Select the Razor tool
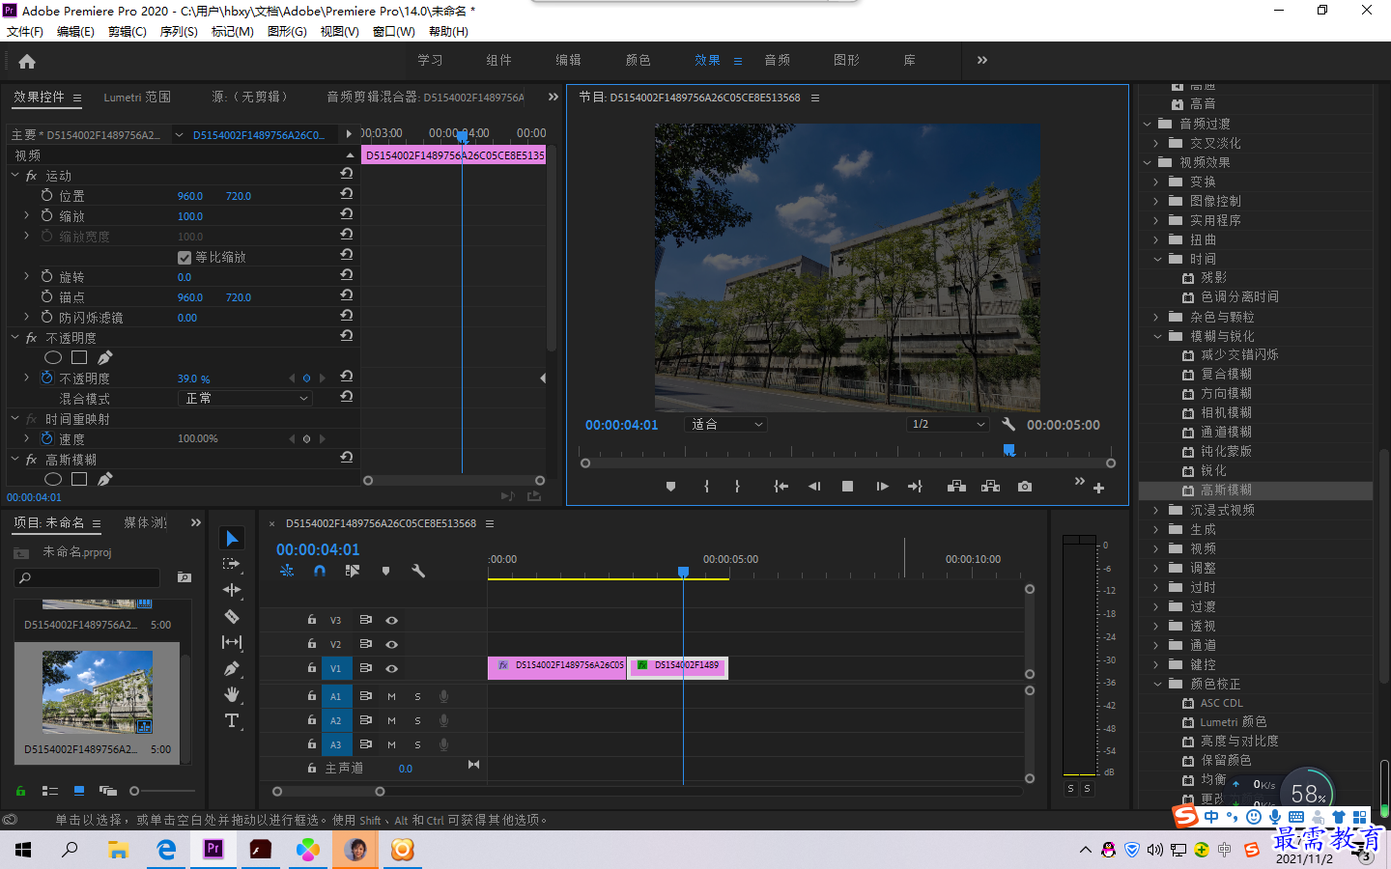The image size is (1391, 869). [x=232, y=616]
